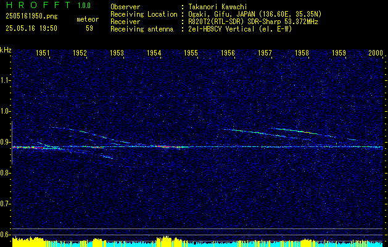The height and width of the screenshot is (247, 388).
Task: Click the date stamp 25.05.16 19:50
Action: point(31,28)
